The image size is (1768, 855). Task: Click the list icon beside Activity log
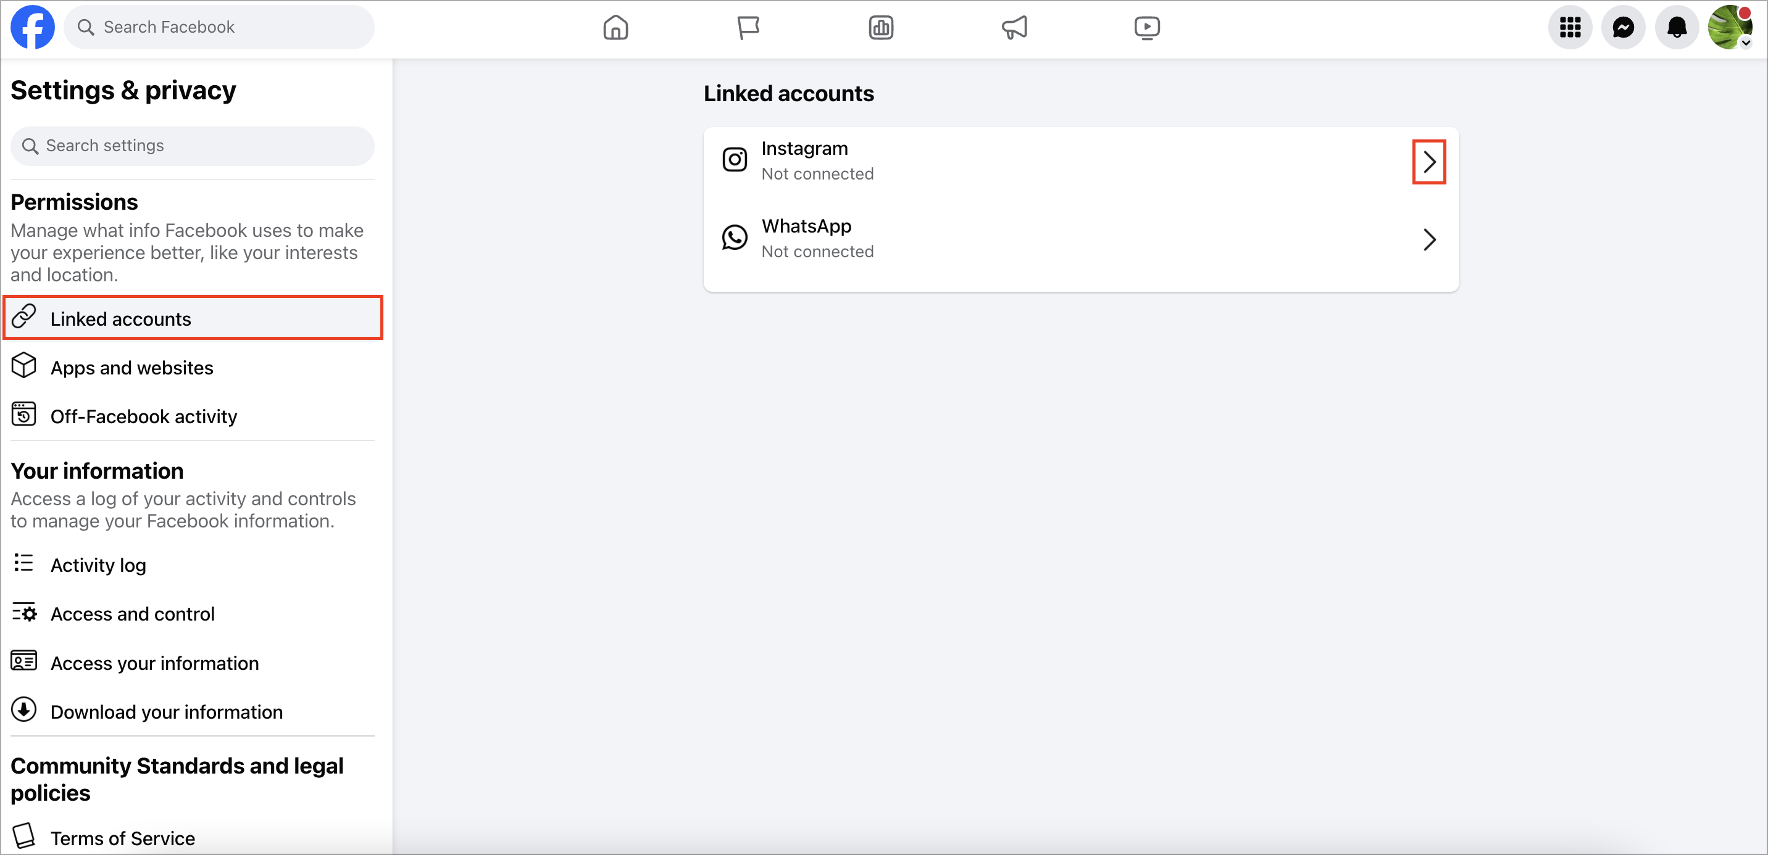pyautogui.click(x=23, y=563)
